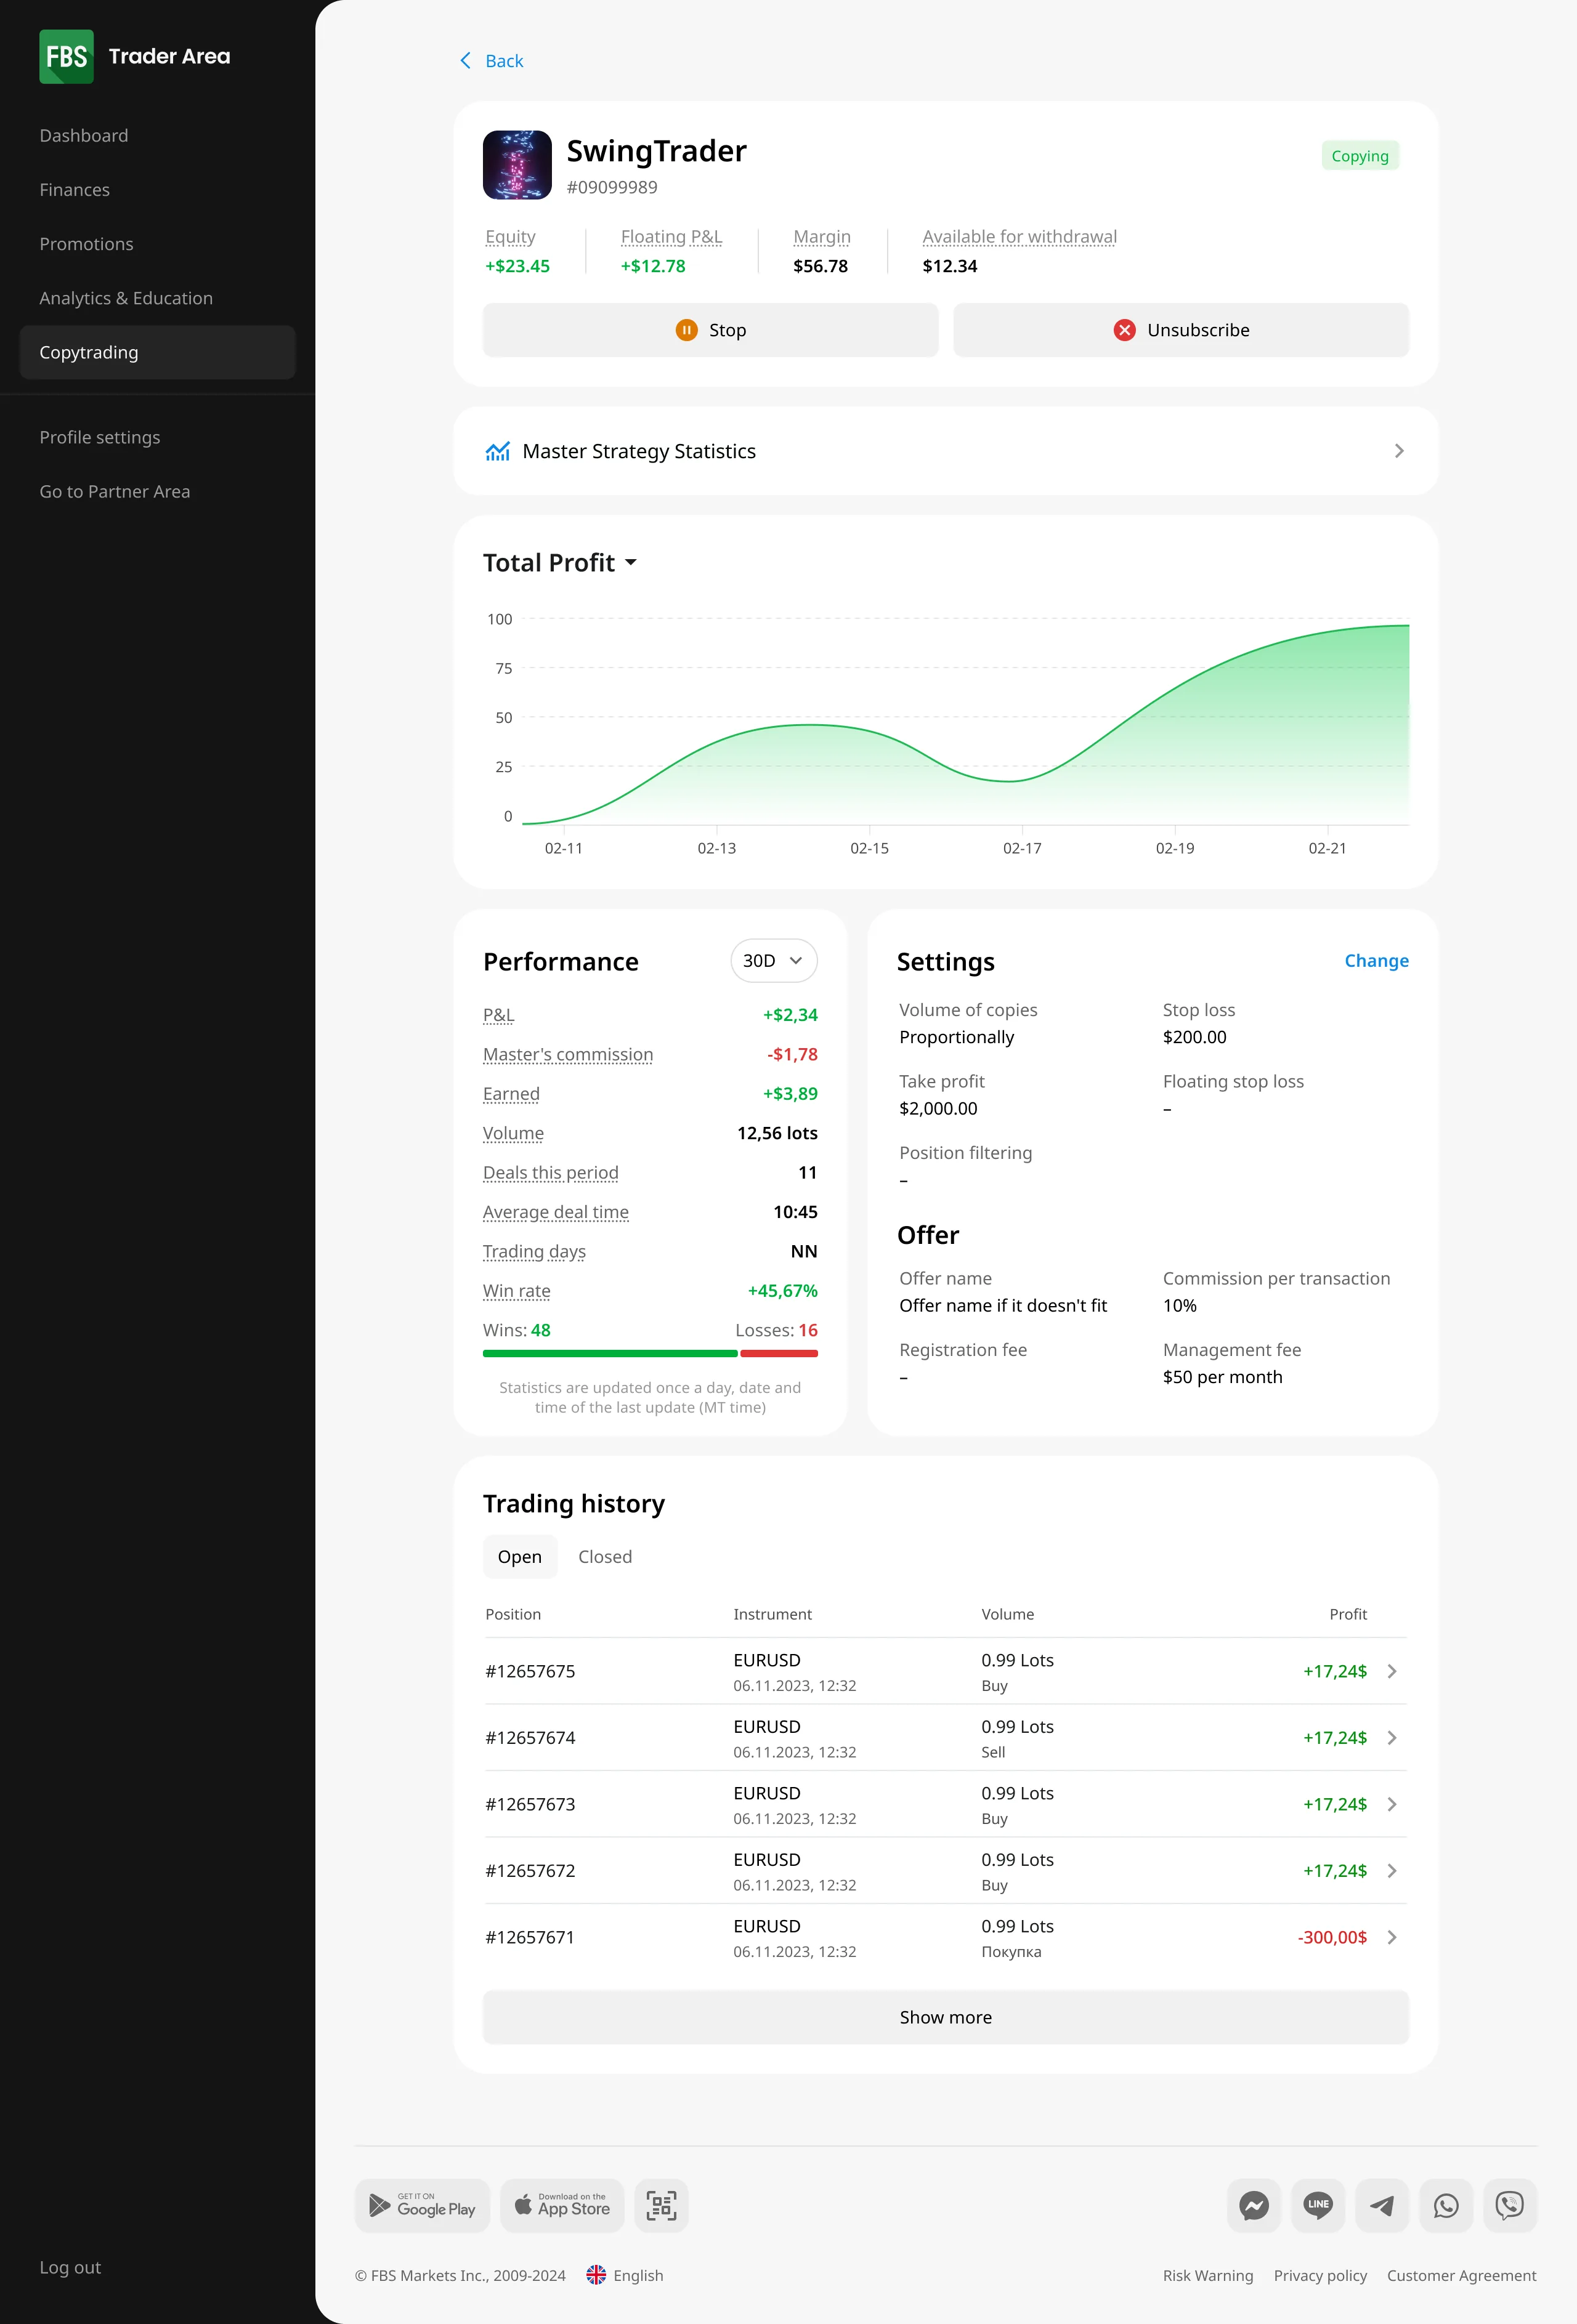1577x2324 pixels.
Task: Click the P&L label in Performance
Action: tap(498, 1015)
